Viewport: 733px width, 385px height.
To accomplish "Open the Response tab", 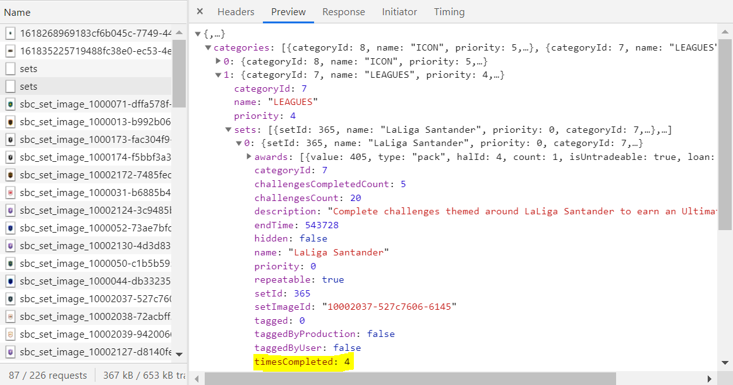I will click(344, 11).
